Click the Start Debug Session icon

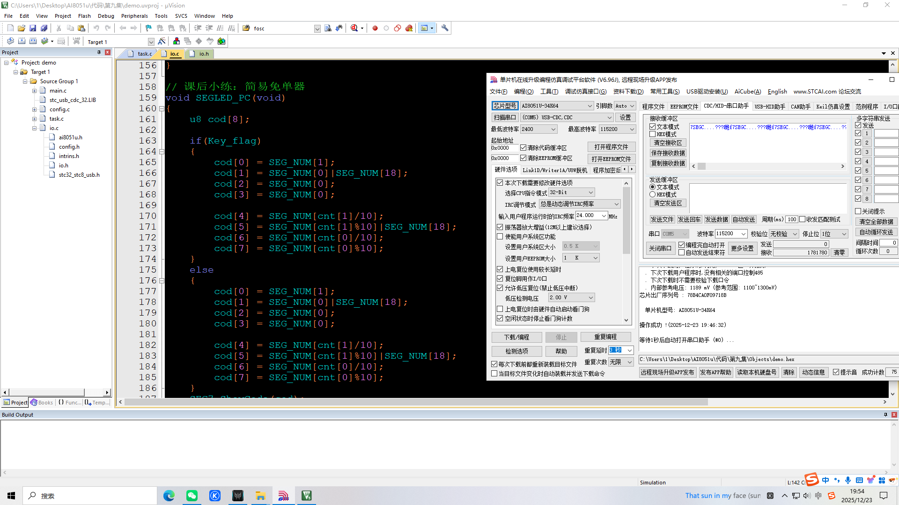point(354,28)
